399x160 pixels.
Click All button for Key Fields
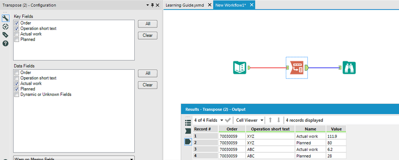click(x=148, y=24)
